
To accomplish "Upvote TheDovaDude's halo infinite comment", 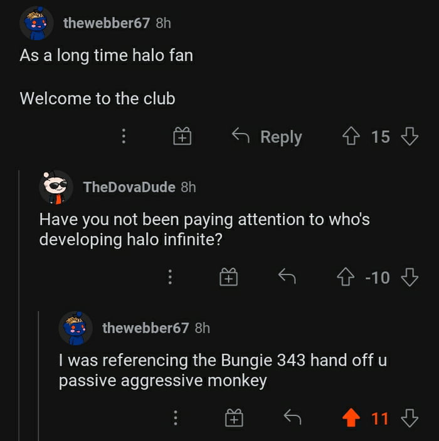I will (346, 277).
